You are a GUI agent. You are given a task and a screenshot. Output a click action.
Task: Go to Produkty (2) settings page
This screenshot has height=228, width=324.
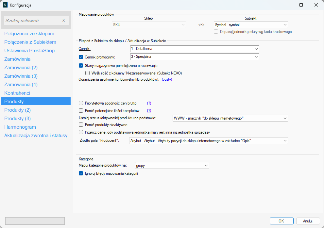[x=17, y=110]
